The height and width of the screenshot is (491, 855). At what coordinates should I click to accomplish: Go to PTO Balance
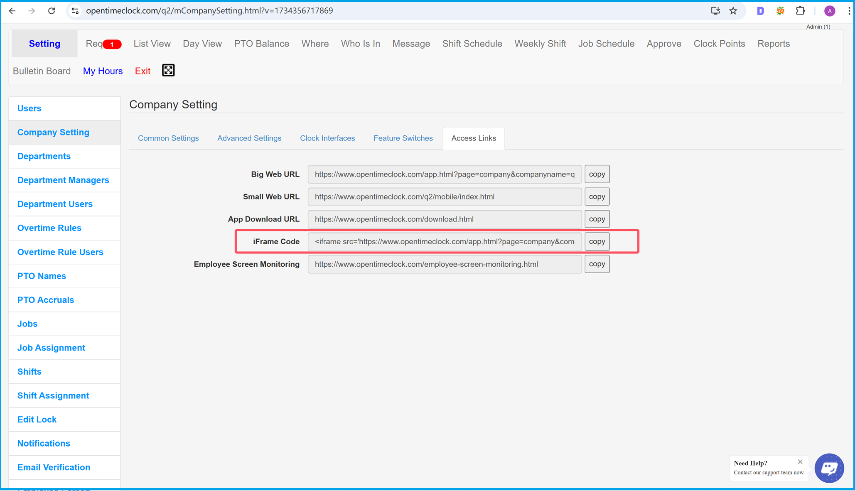pos(262,44)
